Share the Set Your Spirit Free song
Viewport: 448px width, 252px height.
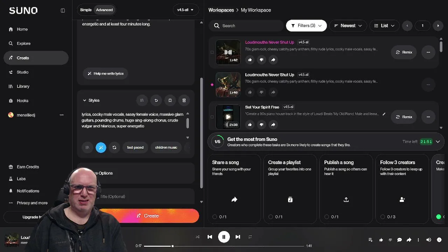pos(273,125)
